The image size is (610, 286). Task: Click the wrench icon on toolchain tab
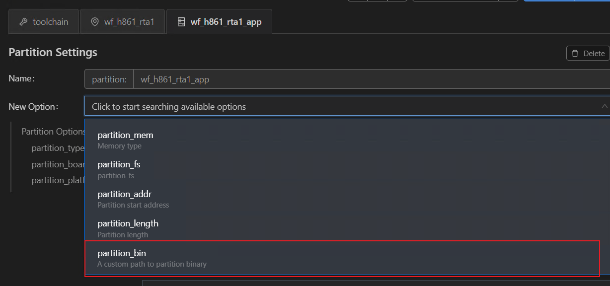23,22
